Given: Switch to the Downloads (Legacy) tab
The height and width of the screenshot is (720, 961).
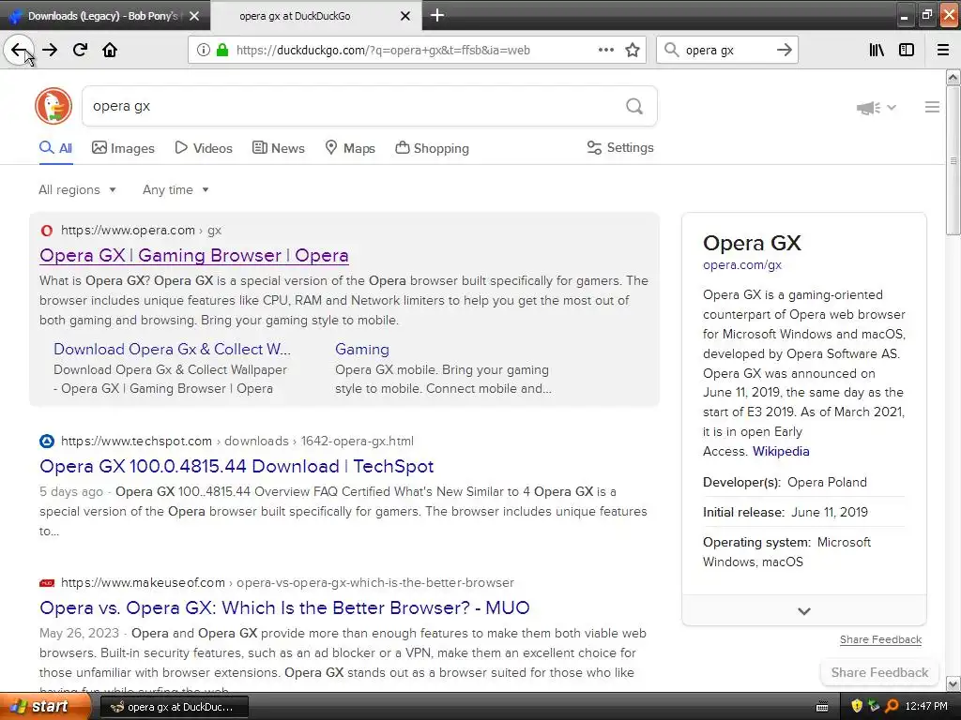Looking at the screenshot, I should point(104,16).
